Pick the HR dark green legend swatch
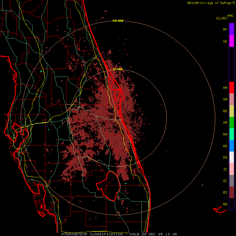Image resolution: width=236 pixels, height=236 pixels. (x=232, y=123)
